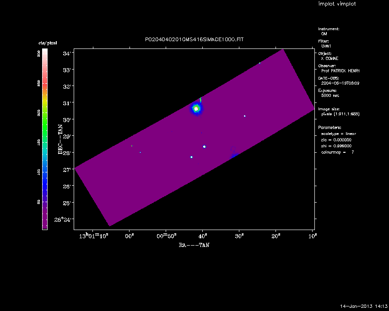Click the 'DEC--TAN' axis label
389x311 pixels.
pos(60,139)
